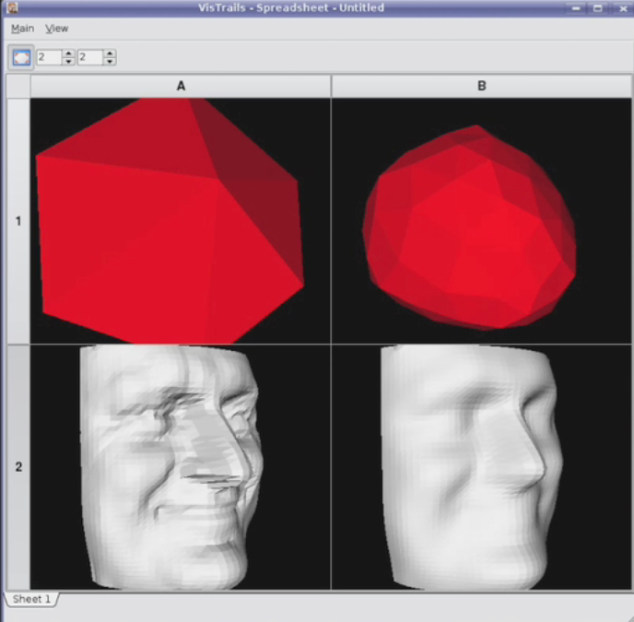Click the VisTrails window icon in title bar
634x622 pixels.
(x=11, y=7)
